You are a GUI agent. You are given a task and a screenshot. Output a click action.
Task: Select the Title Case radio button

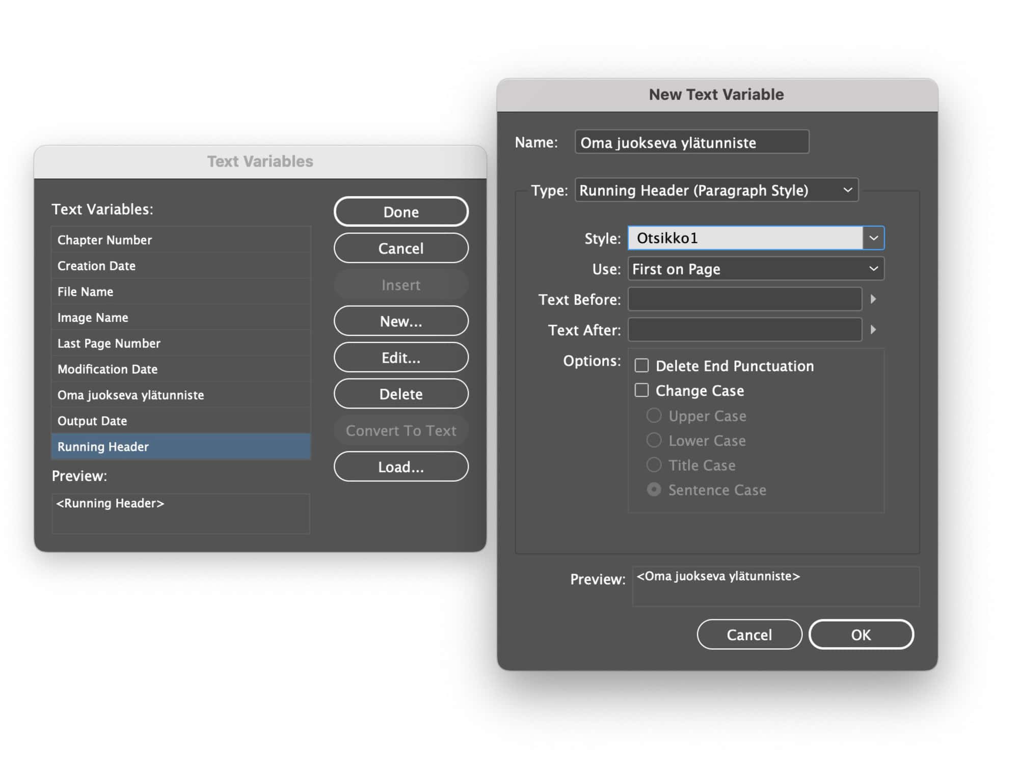point(654,465)
